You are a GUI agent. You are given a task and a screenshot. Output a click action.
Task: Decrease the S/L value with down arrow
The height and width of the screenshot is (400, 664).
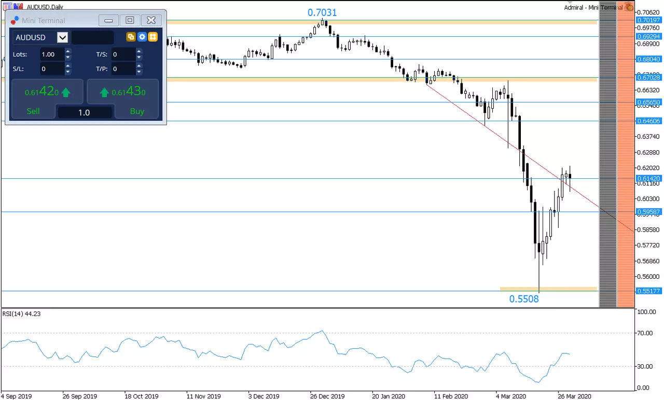(x=68, y=72)
